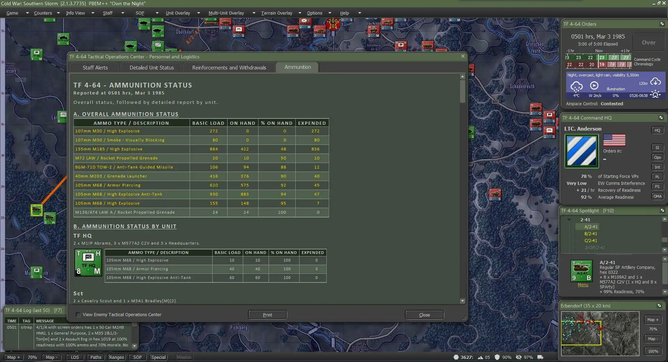Open the Counters menu dropdown arrow
The image size is (668, 362).
click(58, 13)
